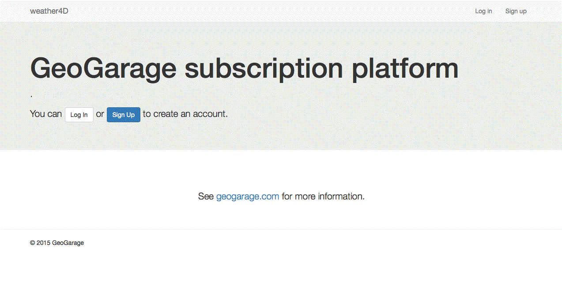The width and height of the screenshot is (562, 301).
Task: Follow the geogarage.com link
Action: 248,196
